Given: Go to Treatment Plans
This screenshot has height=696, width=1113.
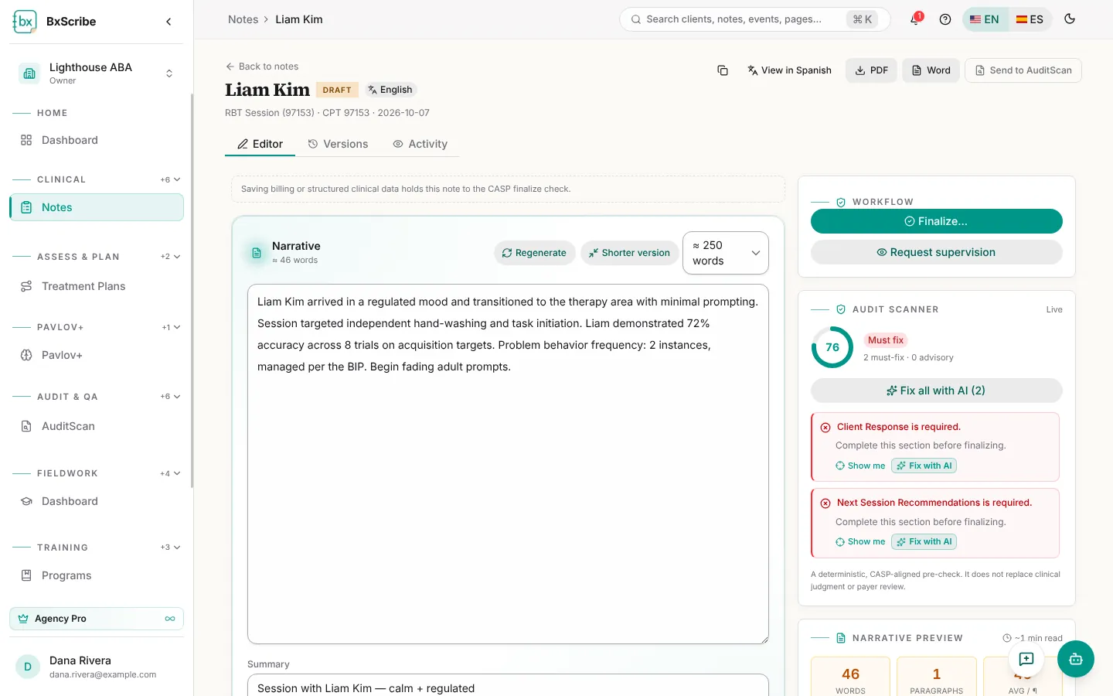Looking at the screenshot, I should [97, 286].
